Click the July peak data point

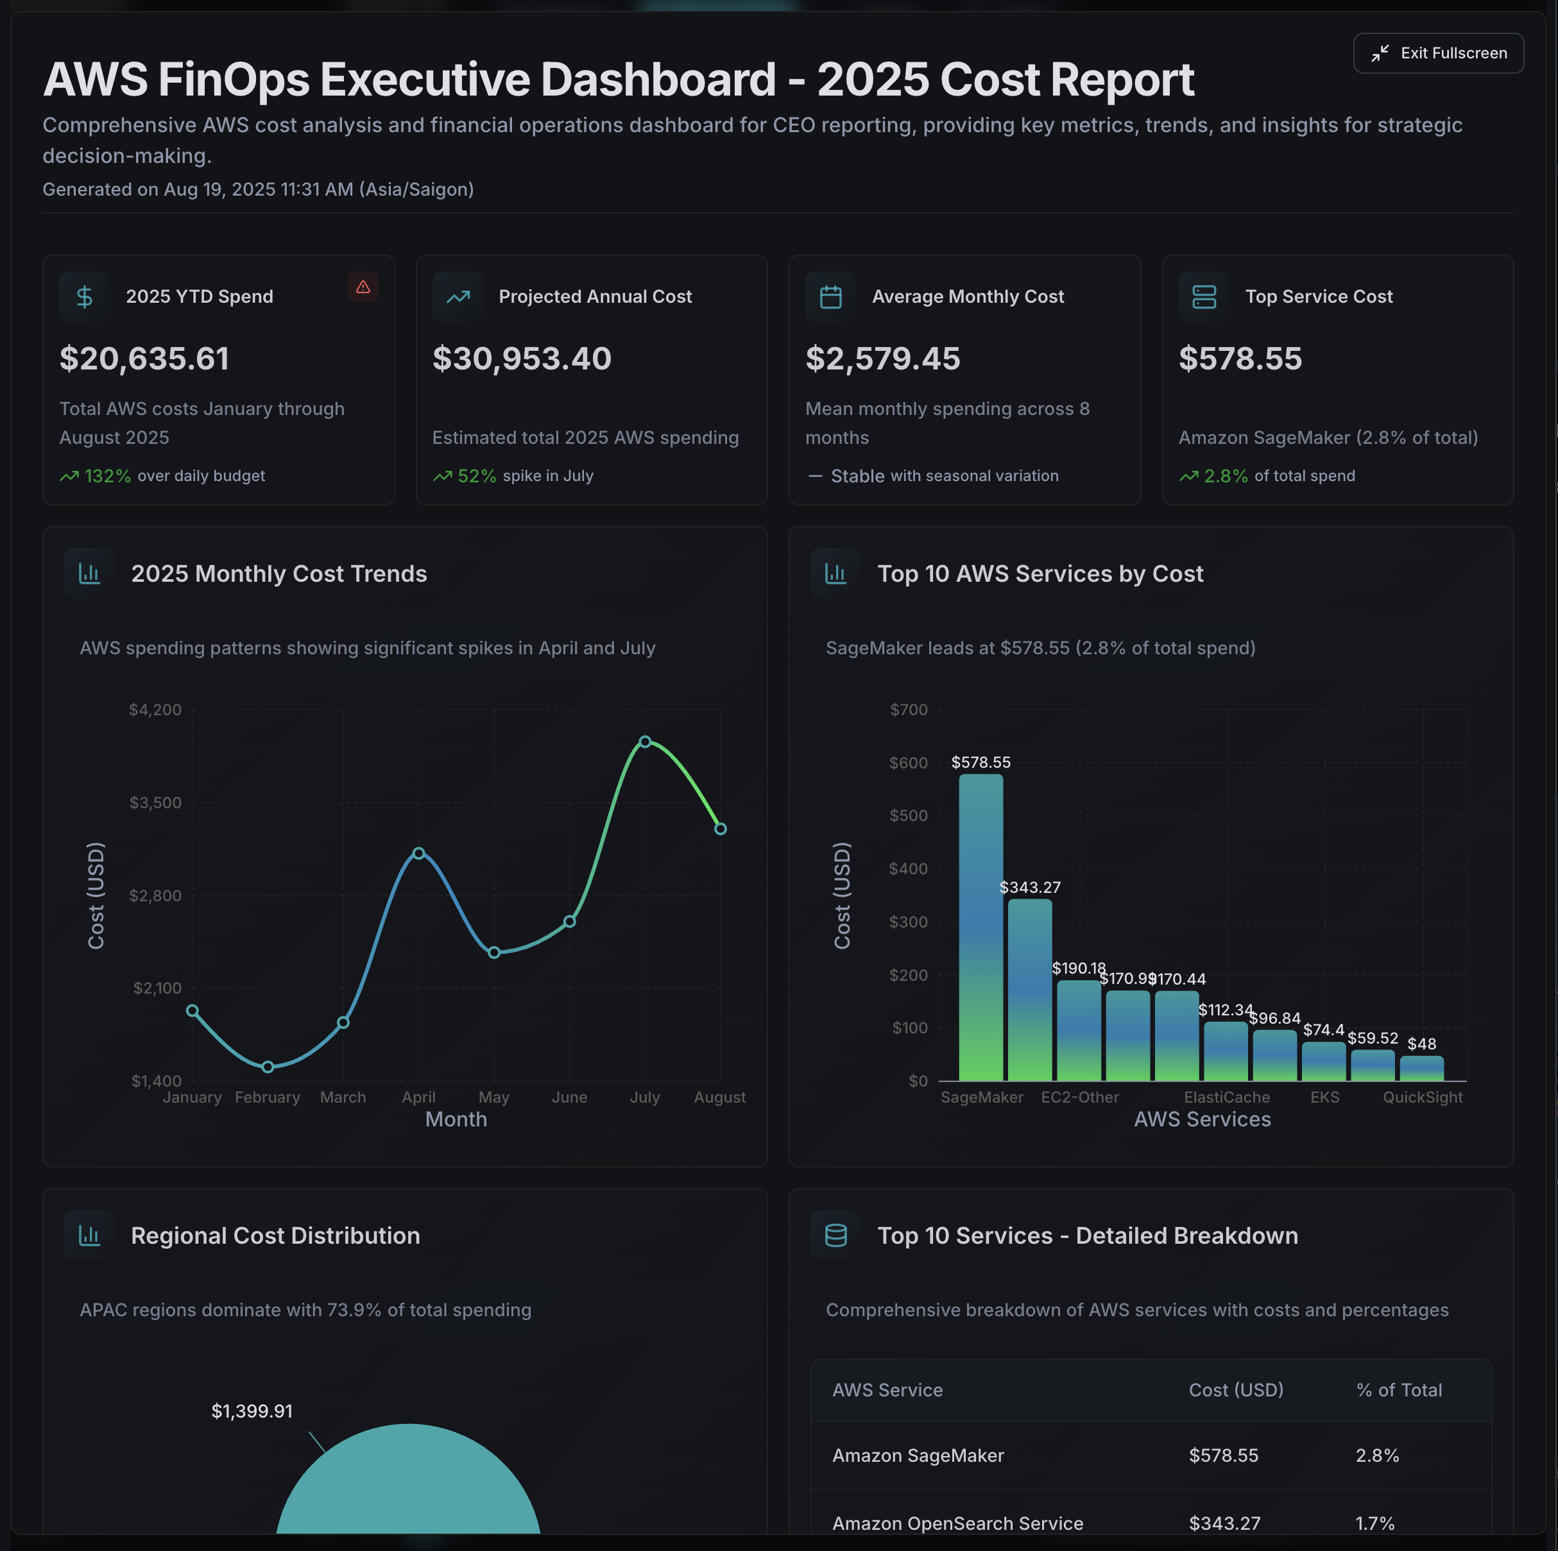click(645, 742)
